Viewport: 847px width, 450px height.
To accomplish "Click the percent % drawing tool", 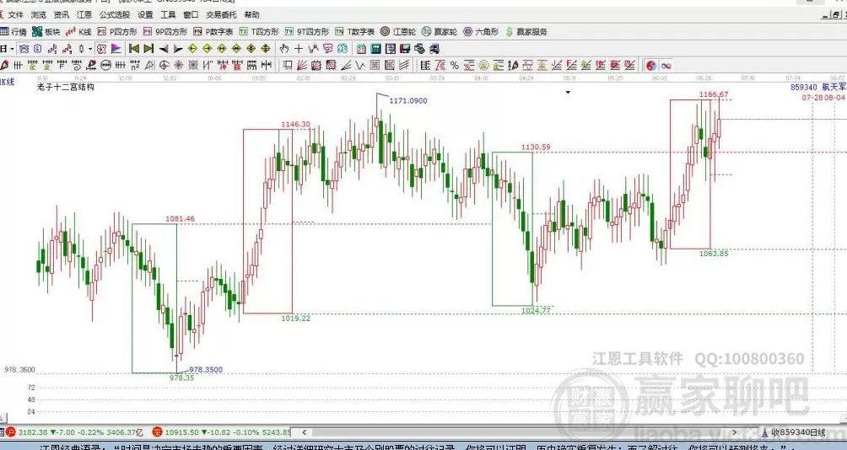I will [x=454, y=65].
